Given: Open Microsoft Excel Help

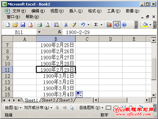Looking at the screenshot, I should 124,25.
